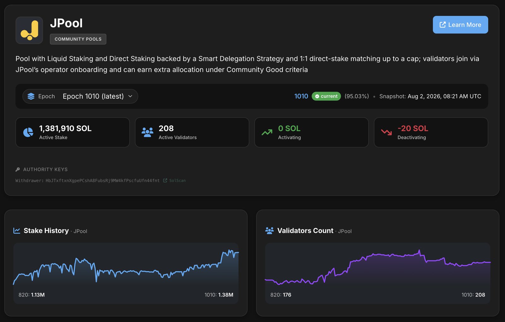Click the pie chart Active Stake icon
This screenshot has height=322, width=505.
(28, 132)
